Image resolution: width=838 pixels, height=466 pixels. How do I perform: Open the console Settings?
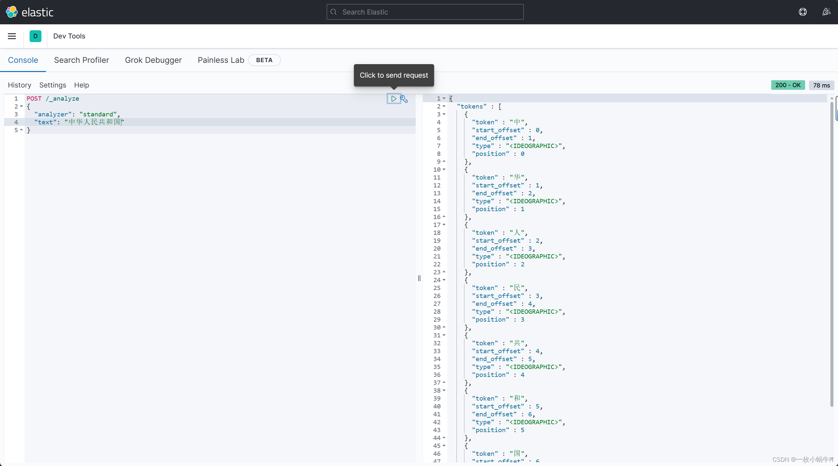pos(53,85)
